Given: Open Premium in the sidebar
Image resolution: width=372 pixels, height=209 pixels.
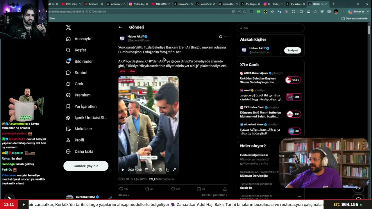Looking at the screenshot, I should [x=78, y=95].
